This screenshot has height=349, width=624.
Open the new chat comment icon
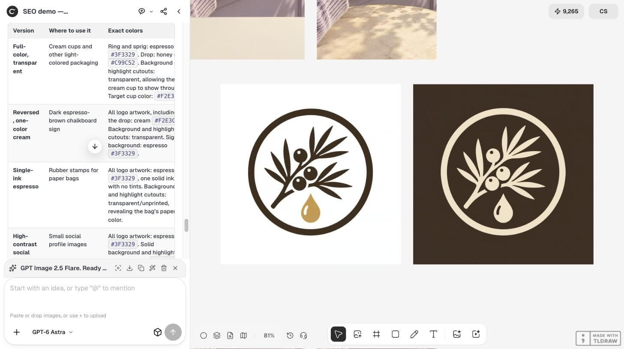pyautogui.click(x=141, y=12)
